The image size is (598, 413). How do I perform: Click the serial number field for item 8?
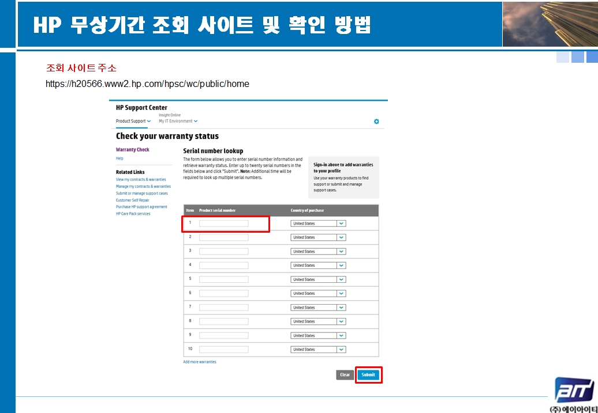(224, 321)
